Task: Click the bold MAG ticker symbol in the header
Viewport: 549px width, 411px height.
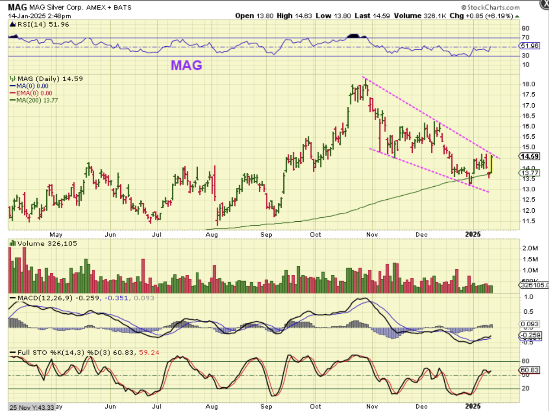Action: (18, 7)
